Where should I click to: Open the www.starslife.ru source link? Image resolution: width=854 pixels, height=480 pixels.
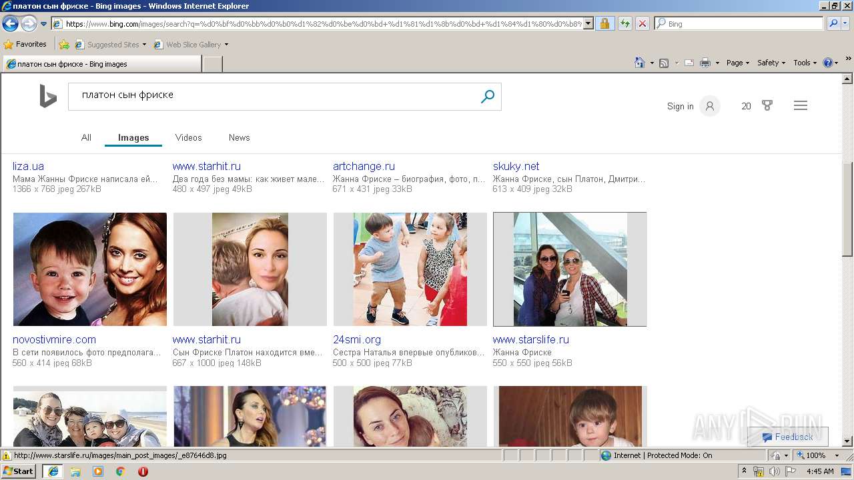point(531,339)
